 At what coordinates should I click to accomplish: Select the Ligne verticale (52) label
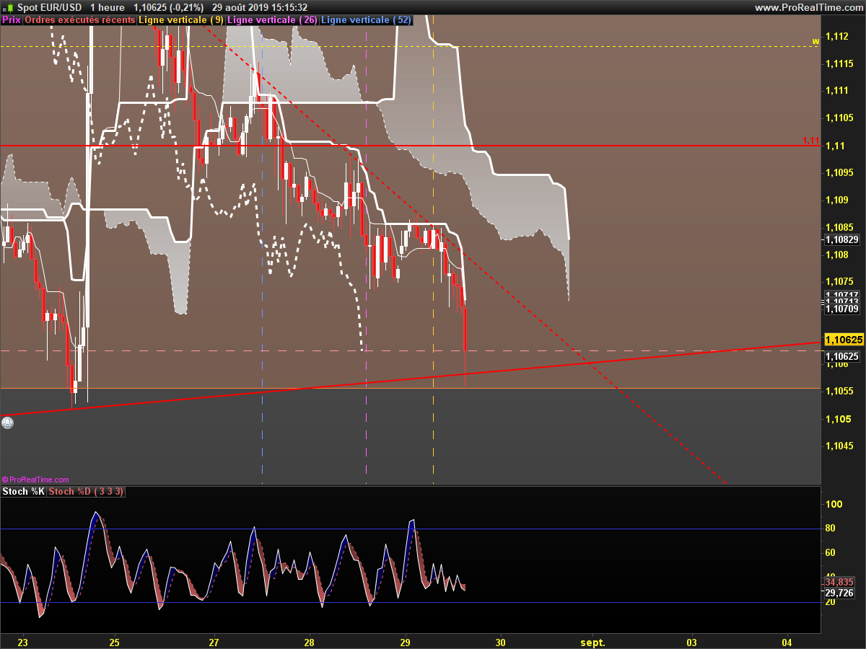point(365,20)
